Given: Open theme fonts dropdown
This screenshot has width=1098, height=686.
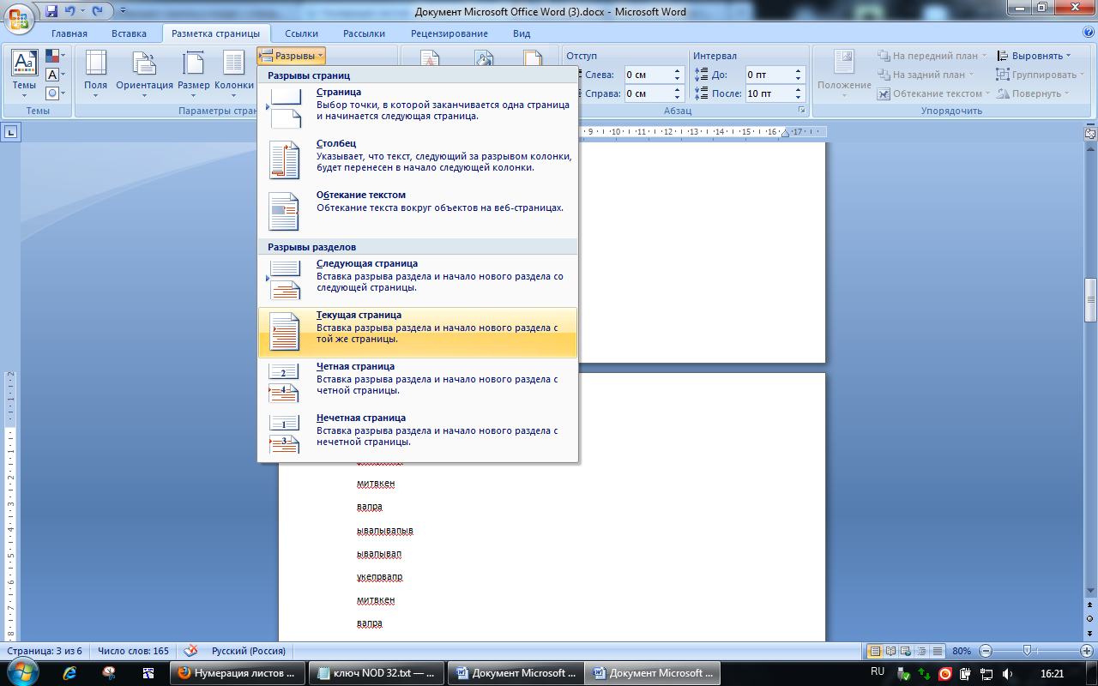Looking at the screenshot, I should (x=54, y=75).
